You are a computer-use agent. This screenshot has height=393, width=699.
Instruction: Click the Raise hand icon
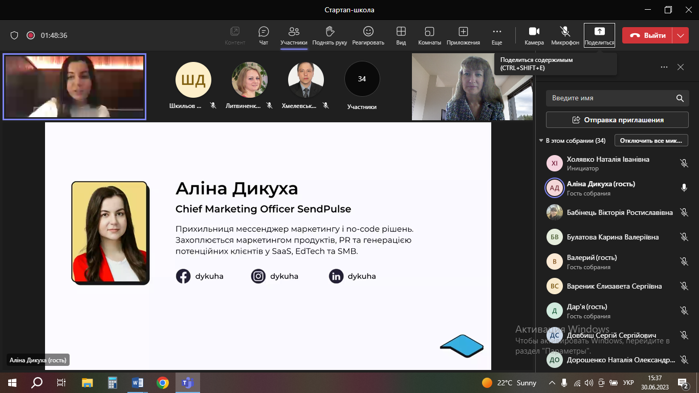coord(330,35)
